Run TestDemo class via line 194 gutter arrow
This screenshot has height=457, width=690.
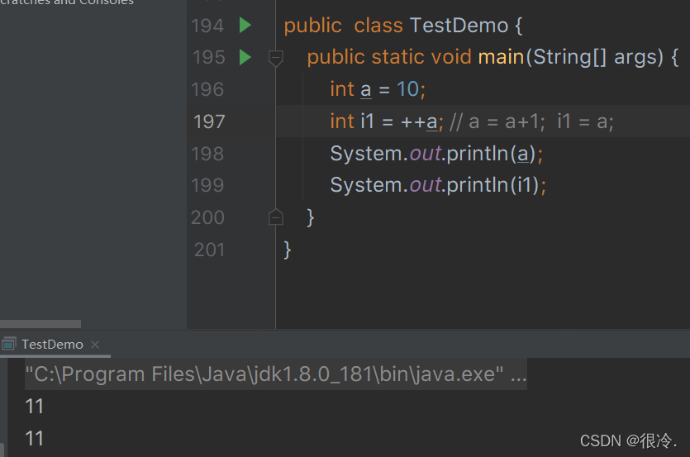[x=245, y=25]
